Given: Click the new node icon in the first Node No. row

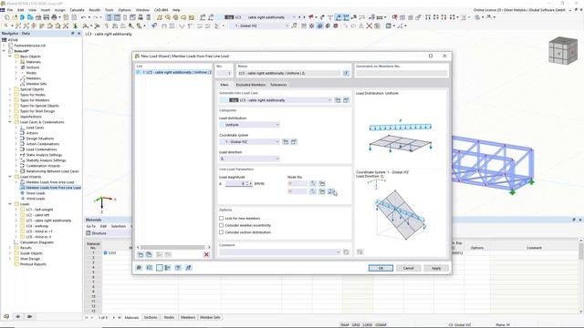Looking at the screenshot, I should (322, 183).
